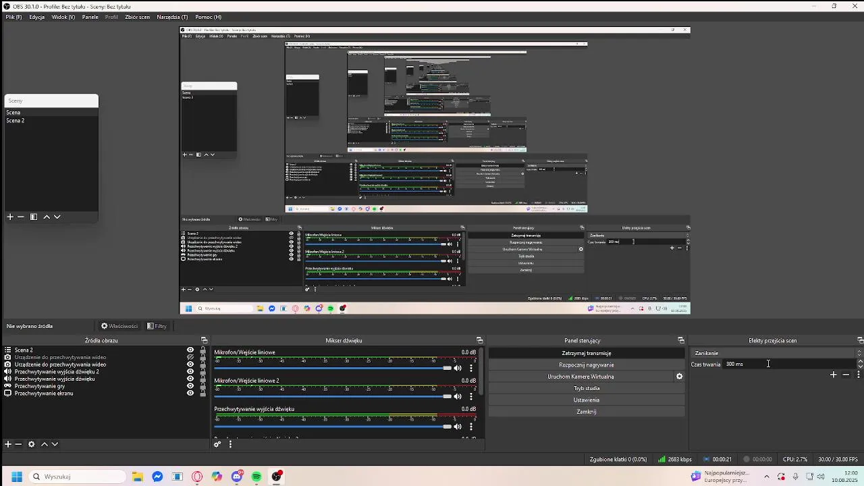Remove transition with minus in Efekty przejścia scen
The image size is (864, 486).
coord(846,375)
